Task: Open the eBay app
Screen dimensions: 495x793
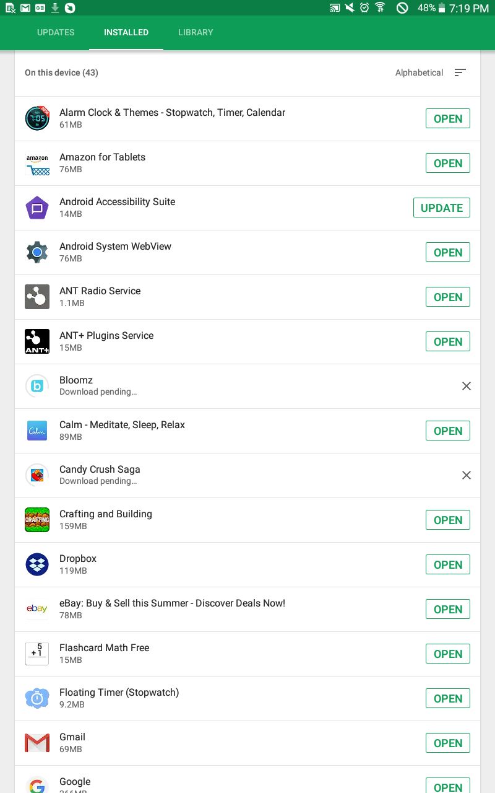Action: pyautogui.click(x=448, y=609)
